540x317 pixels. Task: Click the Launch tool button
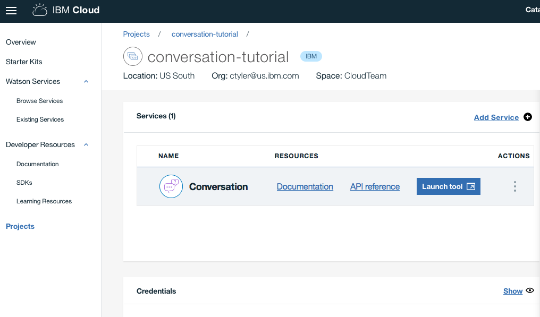(x=449, y=186)
